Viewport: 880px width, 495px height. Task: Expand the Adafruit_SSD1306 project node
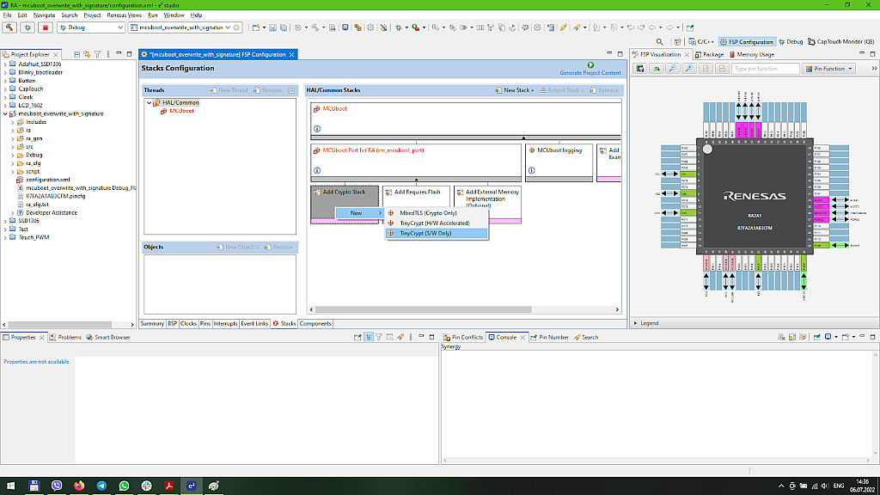click(6, 64)
